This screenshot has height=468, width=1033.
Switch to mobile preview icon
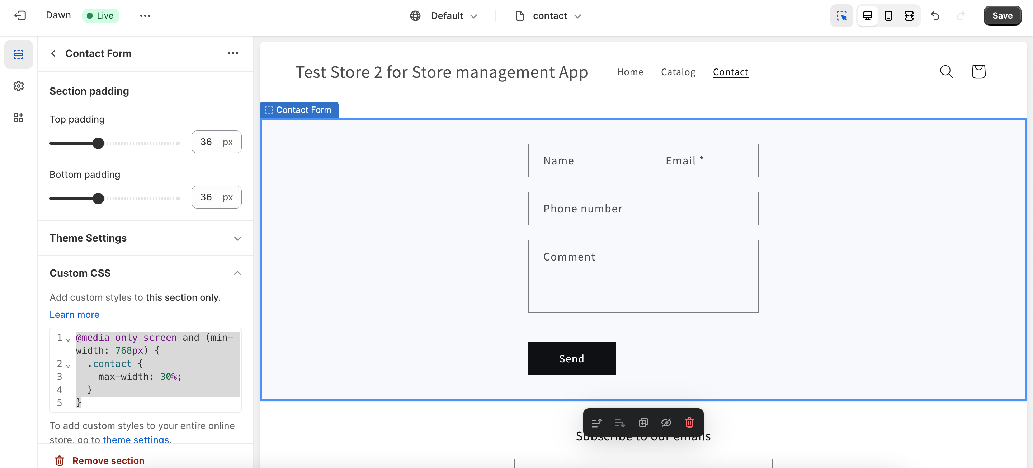click(x=888, y=16)
